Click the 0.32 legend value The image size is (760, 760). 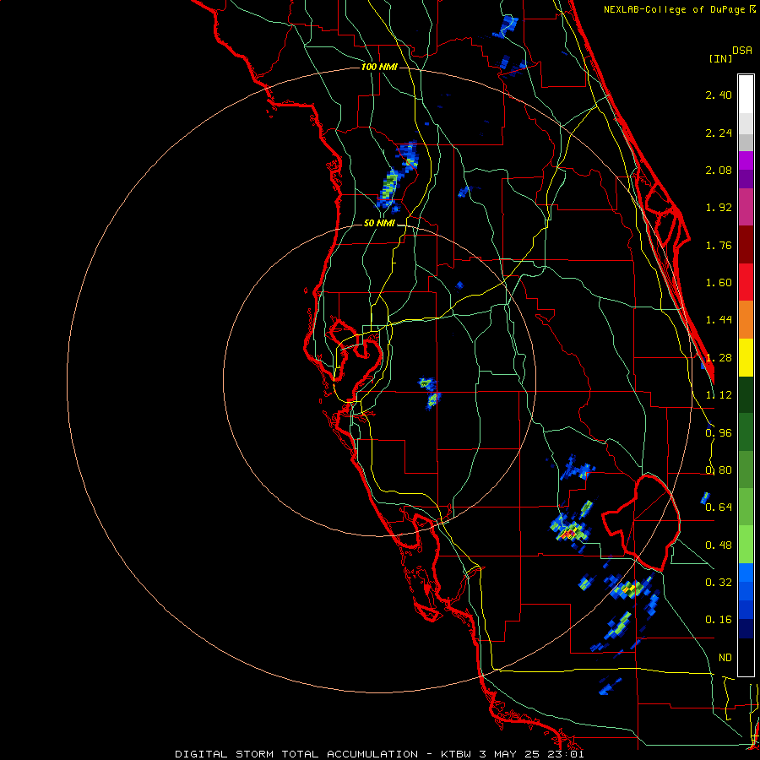[x=719, y=583]
